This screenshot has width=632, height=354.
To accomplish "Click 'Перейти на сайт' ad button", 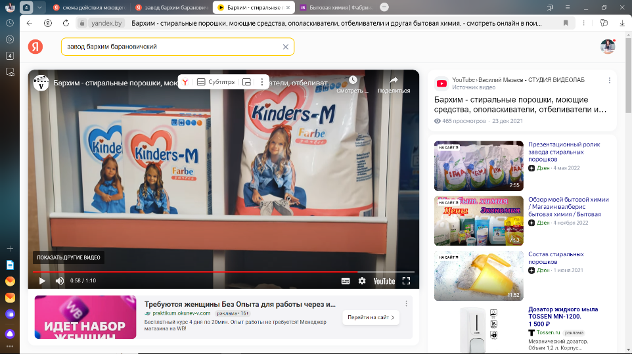I will [371, 317].
